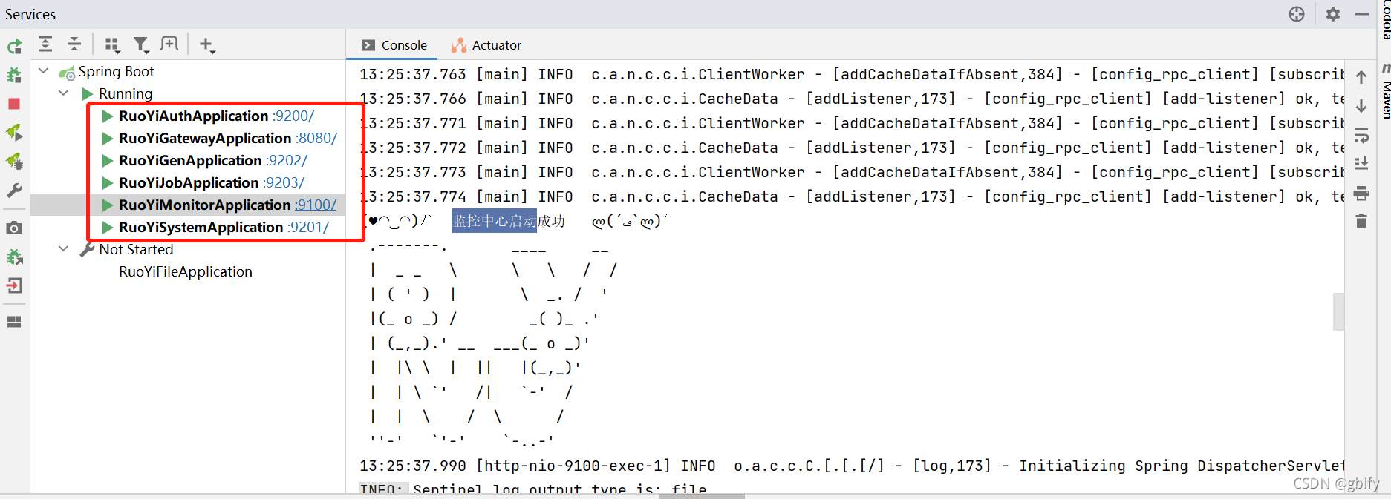Click the Rerun icon in left toolbar
This screenshot has width=1391, height=499.
pos(14,47)
